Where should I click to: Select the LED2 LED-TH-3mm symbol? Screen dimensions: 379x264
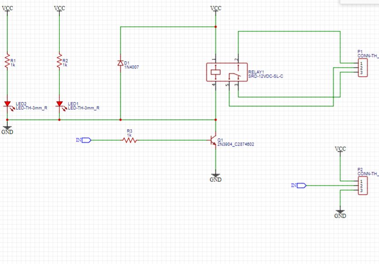pyautogui.click(x=8, y=105)
